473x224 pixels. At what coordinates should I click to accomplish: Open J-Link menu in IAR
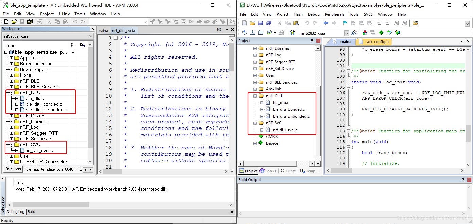[64, 14]
